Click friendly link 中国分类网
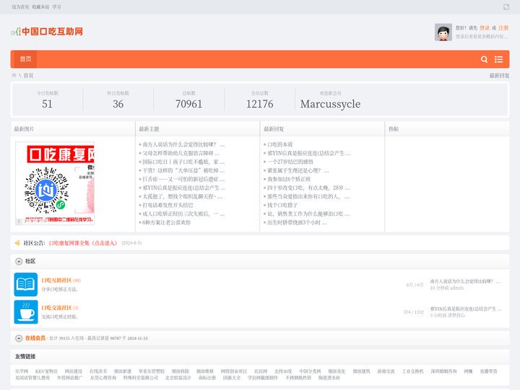This screenshot has height=390, width=520. 310,371
